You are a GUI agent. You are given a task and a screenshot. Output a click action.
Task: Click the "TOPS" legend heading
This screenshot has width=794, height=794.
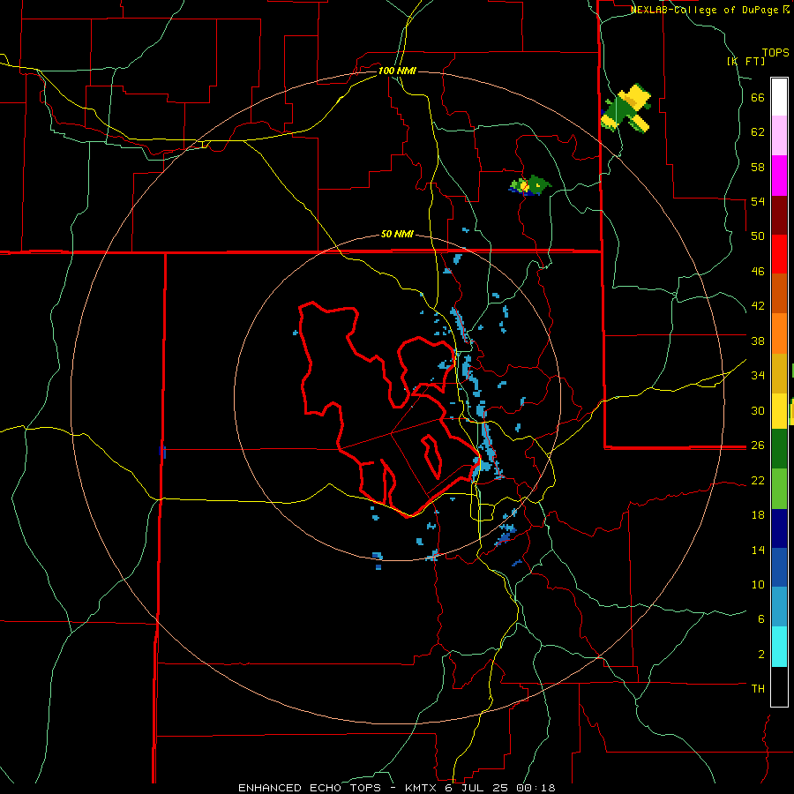[x=775, y=53]
